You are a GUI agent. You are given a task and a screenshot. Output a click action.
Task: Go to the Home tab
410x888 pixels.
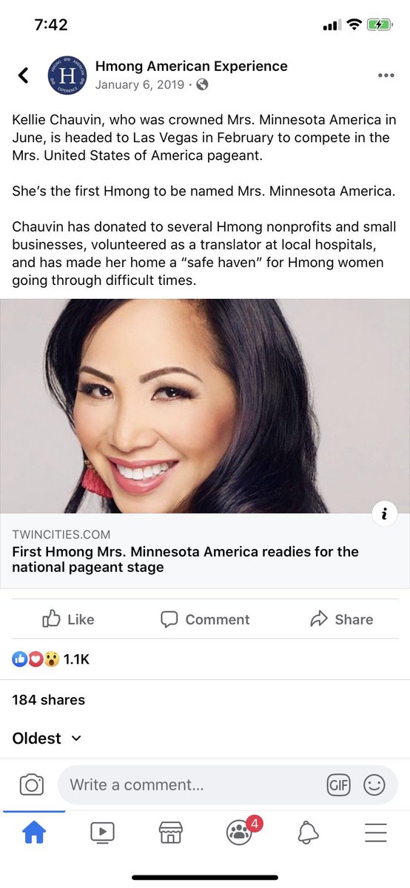[x=34, y=833]
